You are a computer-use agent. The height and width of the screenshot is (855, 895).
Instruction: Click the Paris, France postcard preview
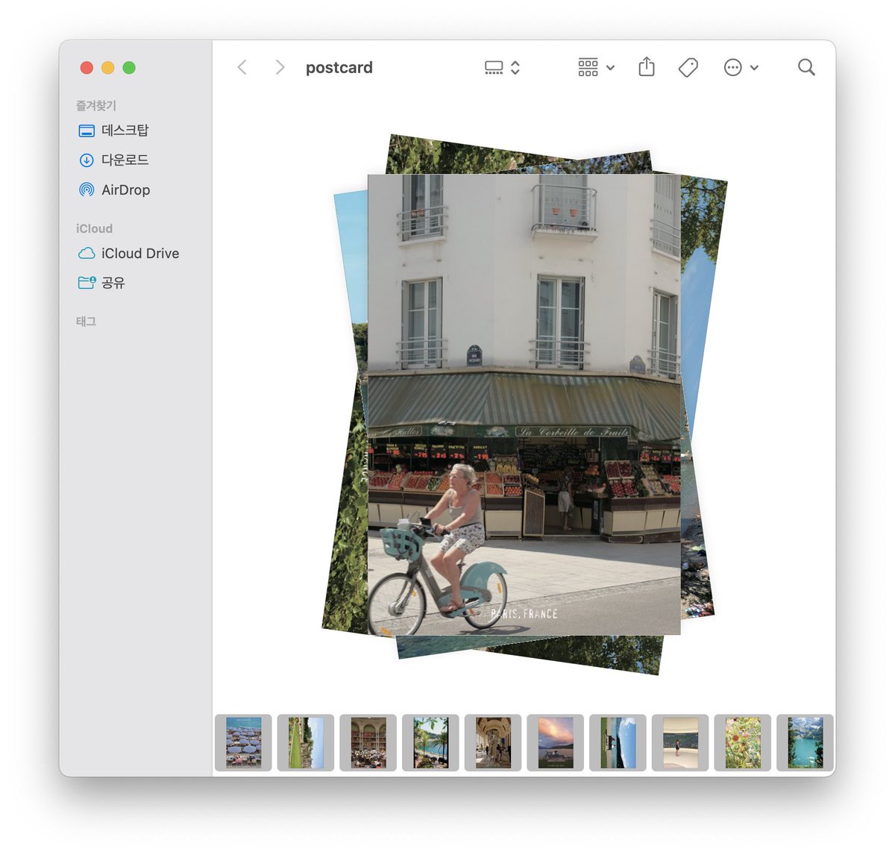point(524,404)
